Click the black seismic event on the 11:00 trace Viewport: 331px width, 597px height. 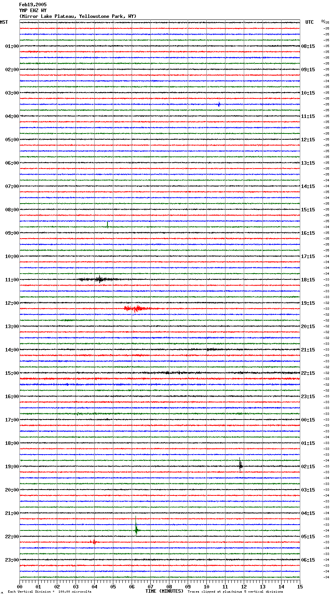(x=100, y=279)
